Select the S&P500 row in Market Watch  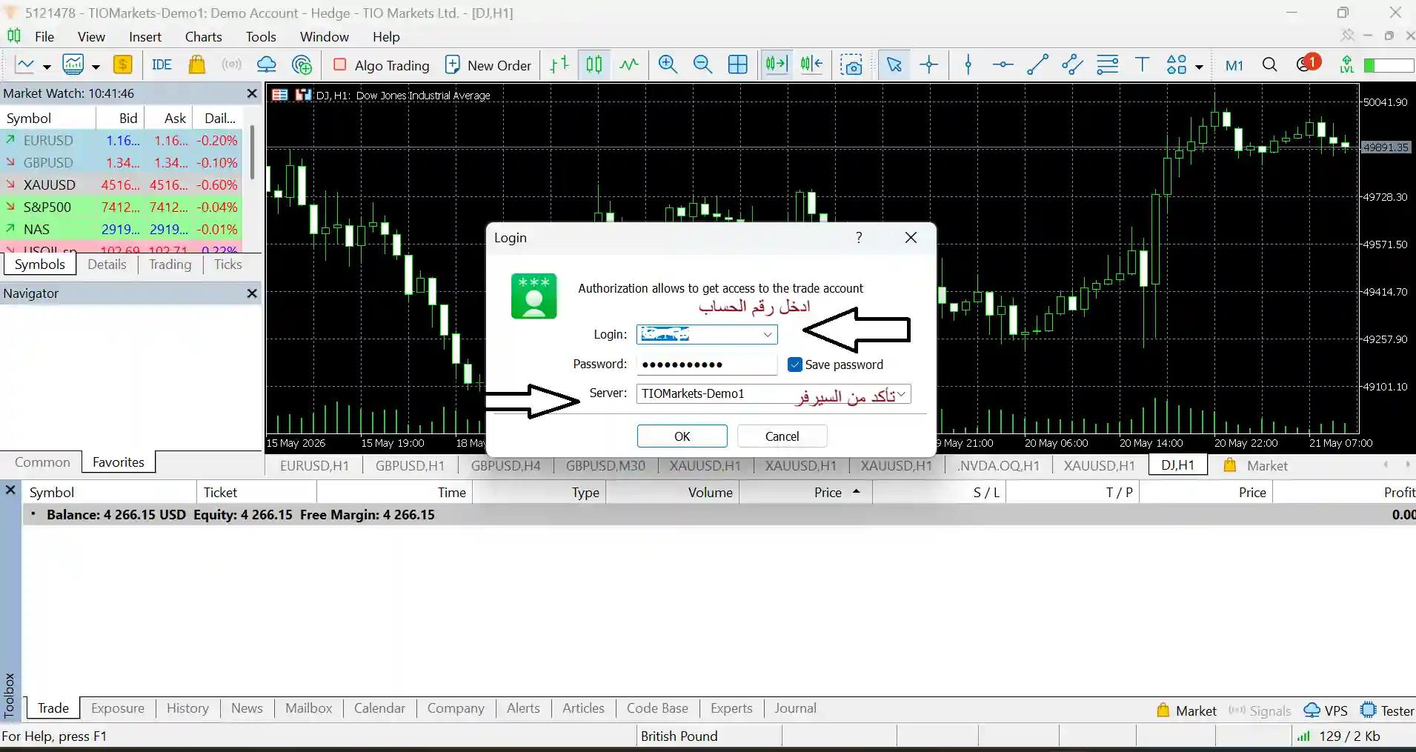[122, 207]
